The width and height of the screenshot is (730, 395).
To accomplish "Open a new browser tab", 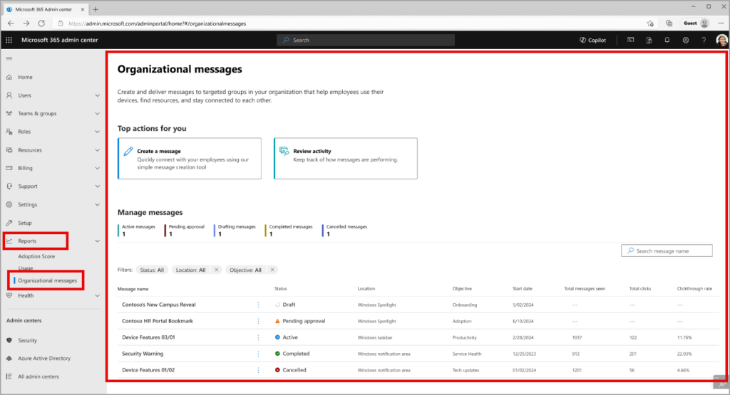I will [x=96, y=9].
